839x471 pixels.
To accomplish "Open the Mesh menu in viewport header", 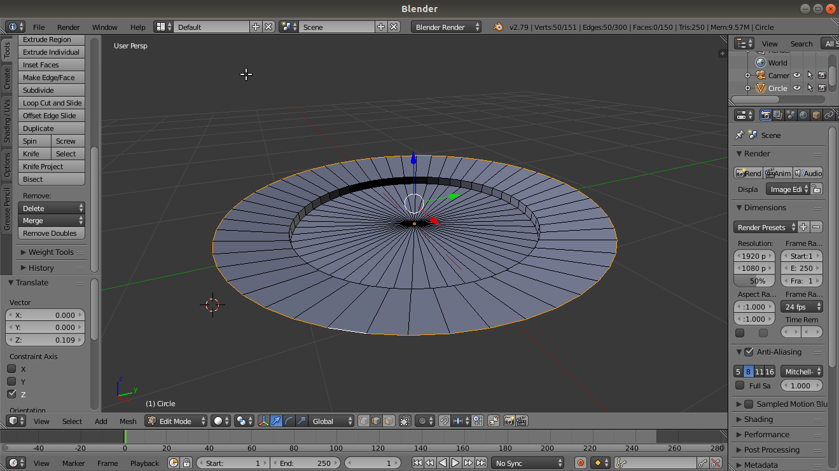I will 128,421.
